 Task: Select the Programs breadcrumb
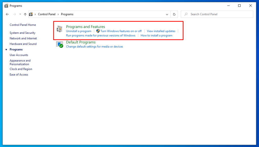[x=67, y=14]
